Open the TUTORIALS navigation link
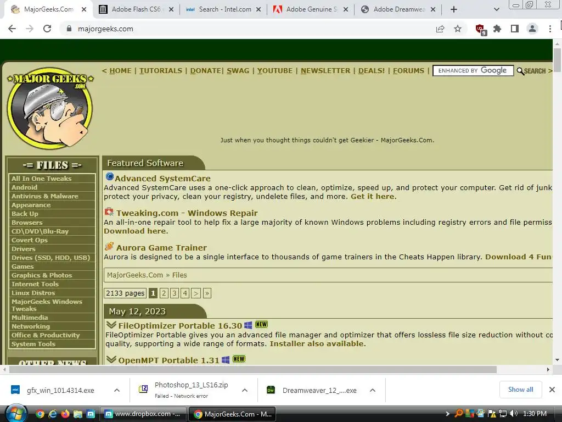562x422 pixels. point(161,71)
